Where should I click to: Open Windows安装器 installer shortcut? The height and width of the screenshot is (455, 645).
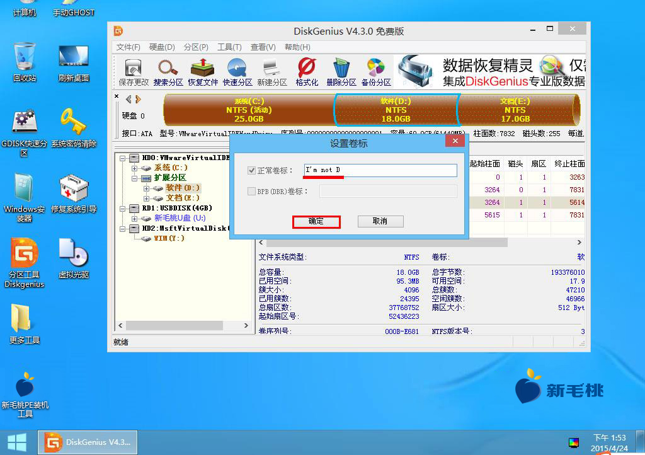click(x=25, y=198)
